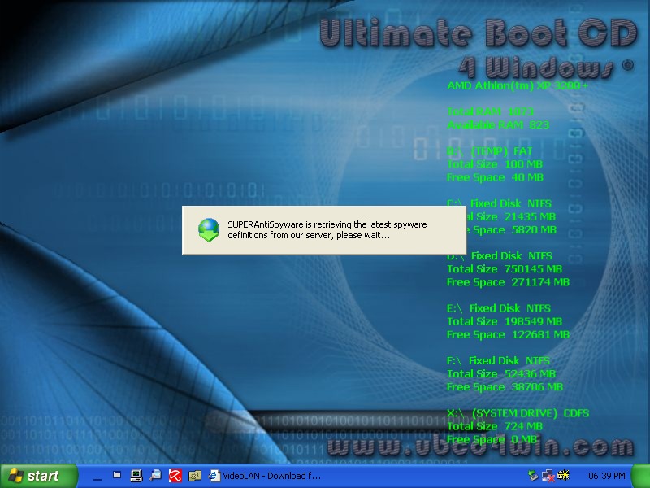Image resolution: width=650 pixels, height=488 pixels.
Task: Click the Ultimate Boot CD title logo
Action: pyautogui.click(x=476, y=33)
